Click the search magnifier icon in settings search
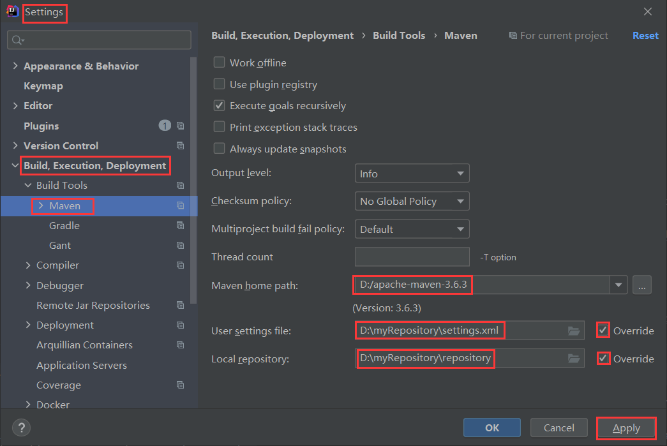Screen dimensions: 667x446 pyautogui.click(x=17, y=40)
